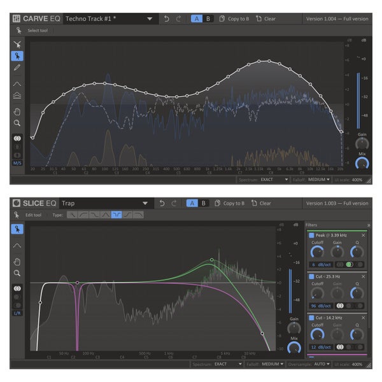The width and height of the screenshot is (382, 382).
Task: Click the Slice EQ output Gain knob
Action: point(294,328)
